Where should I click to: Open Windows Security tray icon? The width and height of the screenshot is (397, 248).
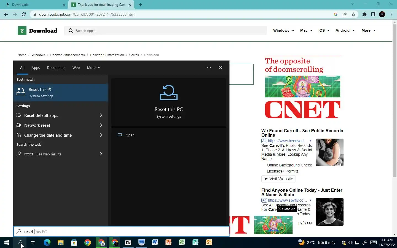pos(344,242)
